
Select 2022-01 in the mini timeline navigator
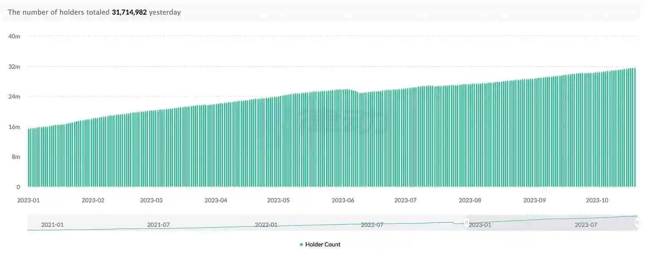tap(266, 225)
